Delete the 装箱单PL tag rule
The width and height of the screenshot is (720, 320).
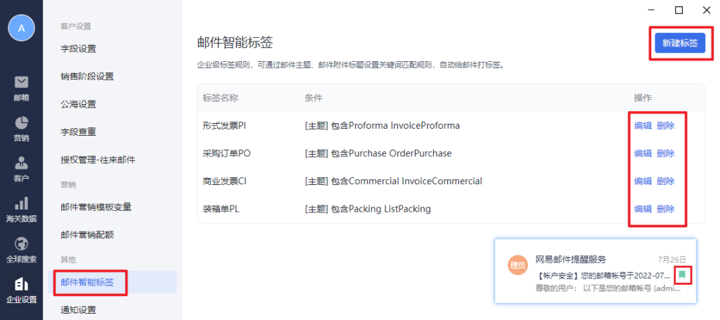[x=666, y=209]
